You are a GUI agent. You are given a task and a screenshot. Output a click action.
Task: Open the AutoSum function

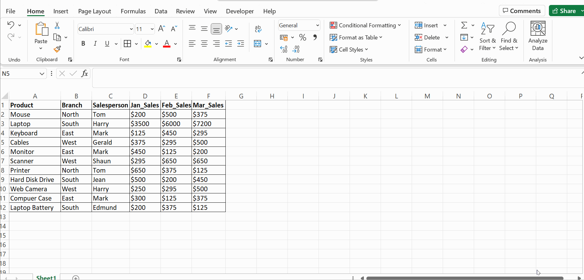pyautogui.click(x=464, y=25)
